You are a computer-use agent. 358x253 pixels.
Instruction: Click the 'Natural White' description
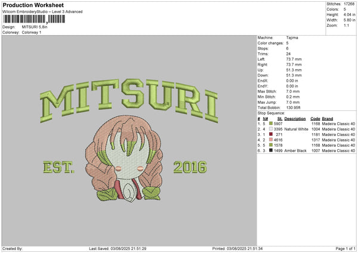297,129
